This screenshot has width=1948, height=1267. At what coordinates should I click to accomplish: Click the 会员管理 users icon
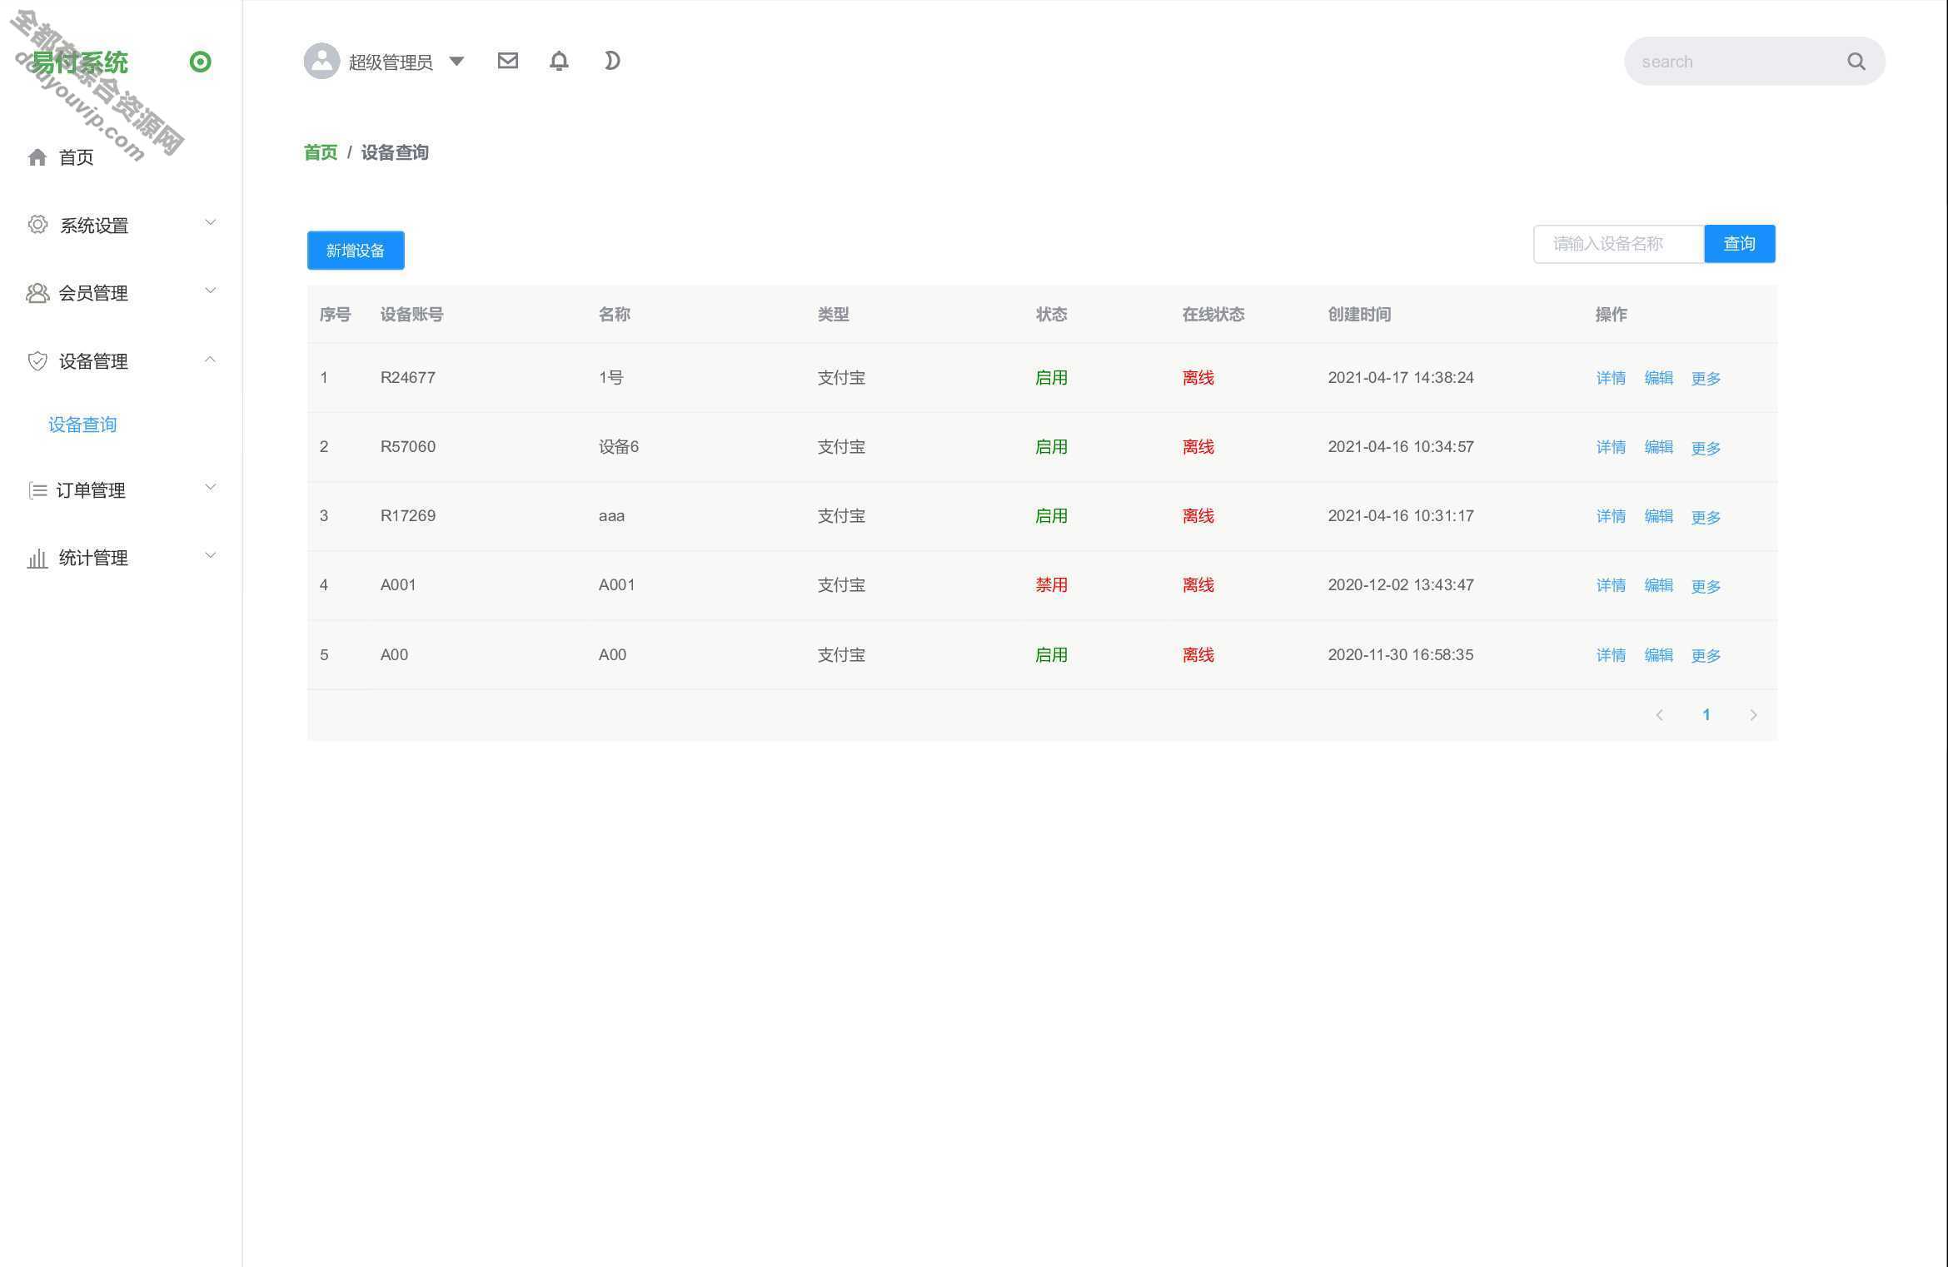coord(37,293)
